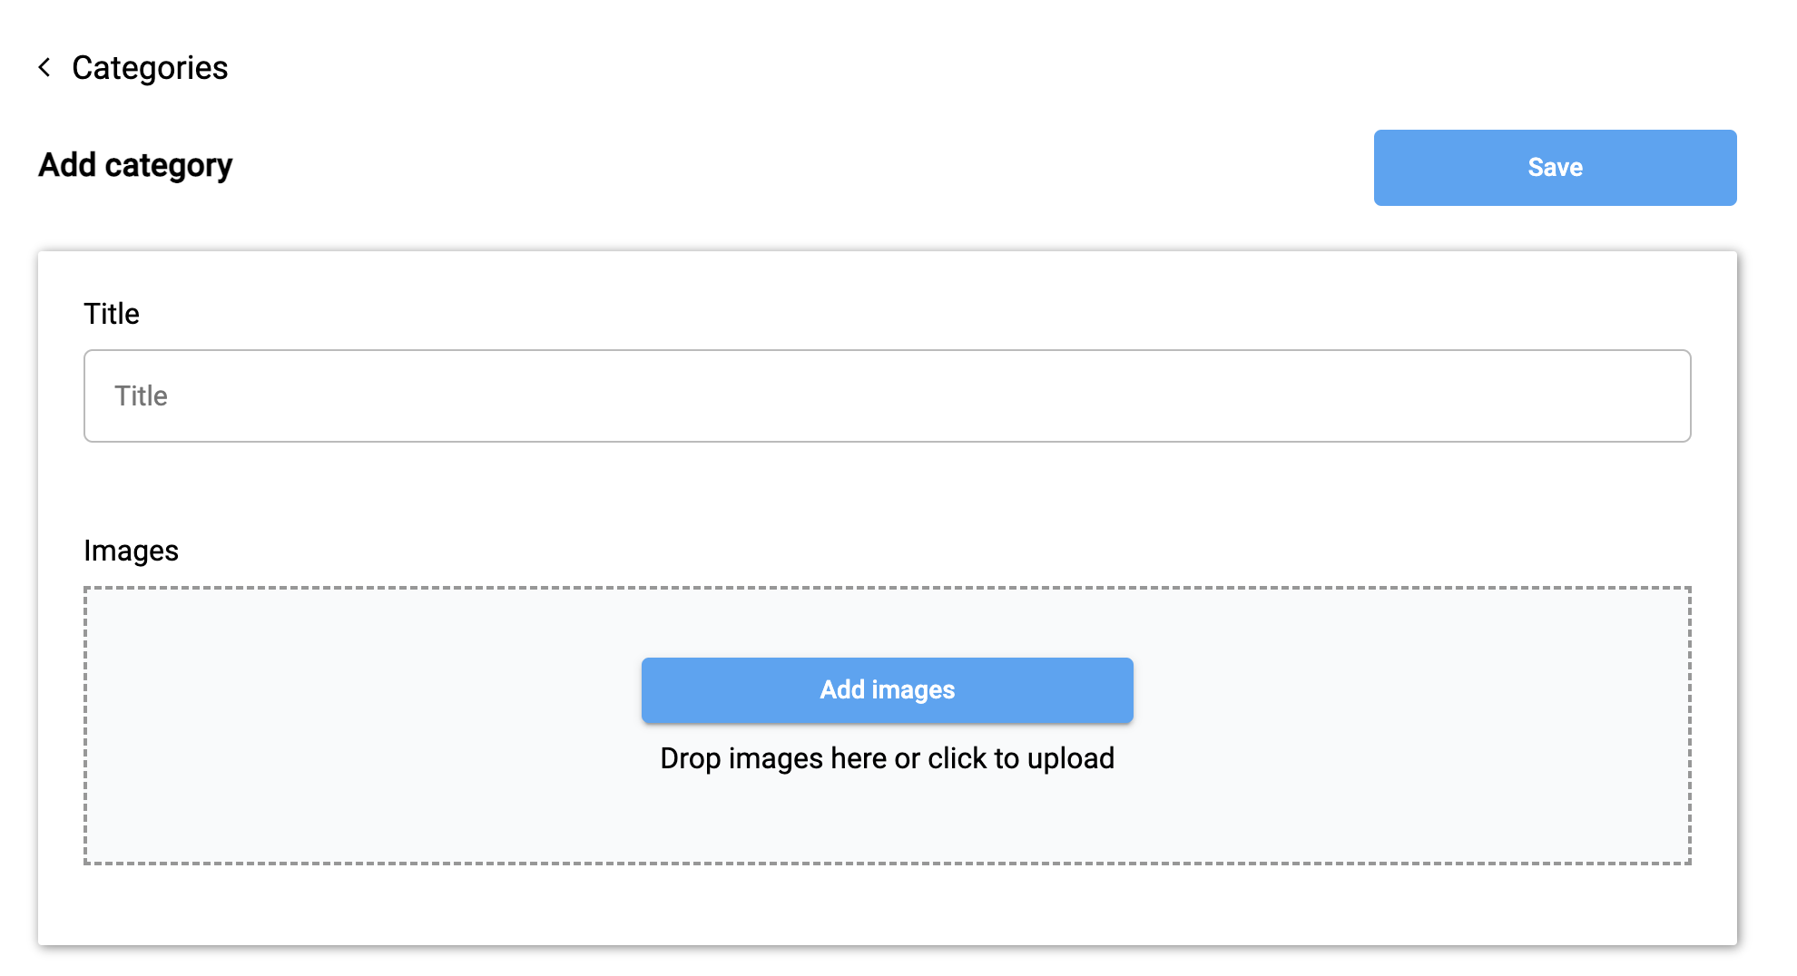Select the Title field placeholder text
The height and width of the screenshot is (976, 1797).
pos(141,395)
